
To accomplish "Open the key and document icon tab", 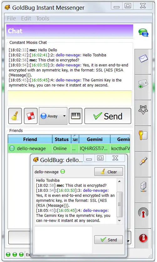I will [143, 135].
